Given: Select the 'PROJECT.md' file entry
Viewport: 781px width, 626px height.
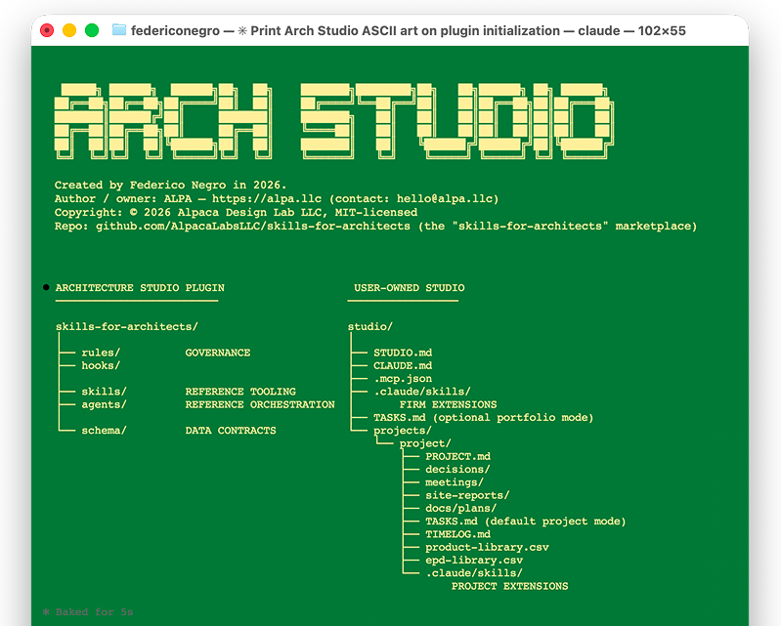Looking at the screenshot, I should (x=457, y=456).
